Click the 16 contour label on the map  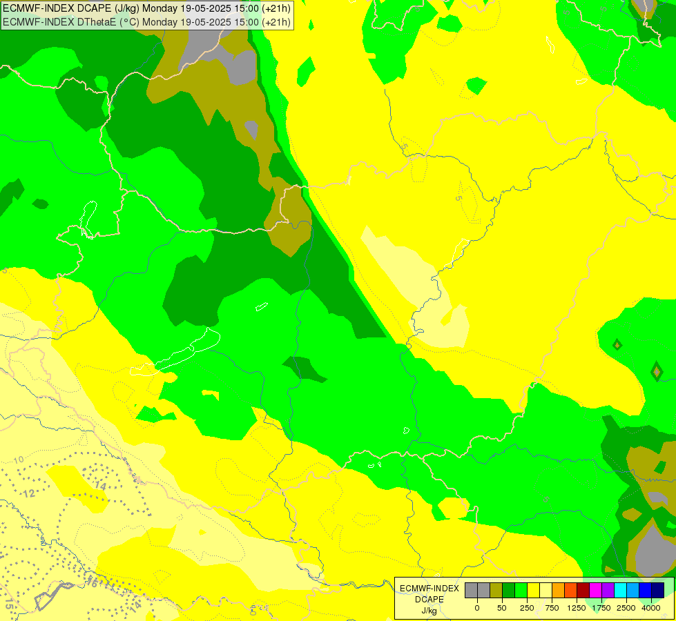tap(91, 583)
